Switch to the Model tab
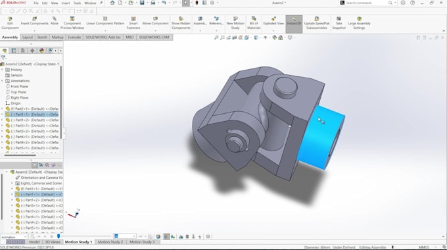The height and width of the screenshot is (250, 447). tap(34, 241)
